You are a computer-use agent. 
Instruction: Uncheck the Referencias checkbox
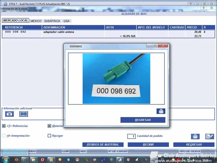pyautogui.click(x=4, y=126)
